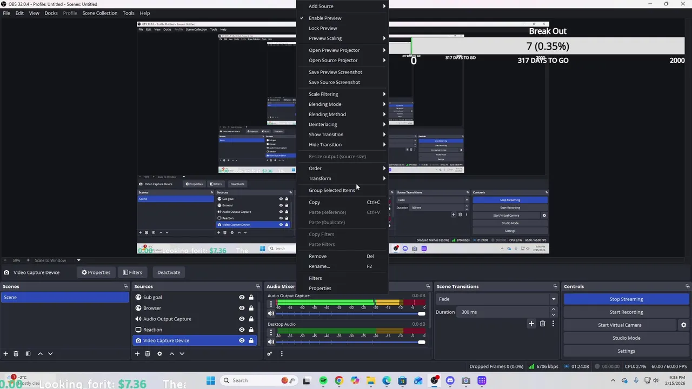Viewport: 692px width, 389px height.
Task: Move scene up arrow in Scenes dock
Action: 40,354
